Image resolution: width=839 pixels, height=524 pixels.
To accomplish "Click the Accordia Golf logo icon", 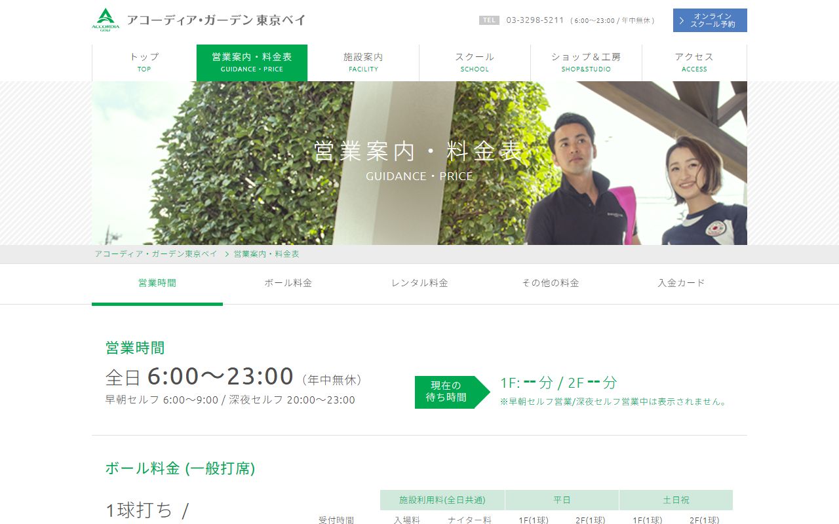I will click(x=106, y=20).
